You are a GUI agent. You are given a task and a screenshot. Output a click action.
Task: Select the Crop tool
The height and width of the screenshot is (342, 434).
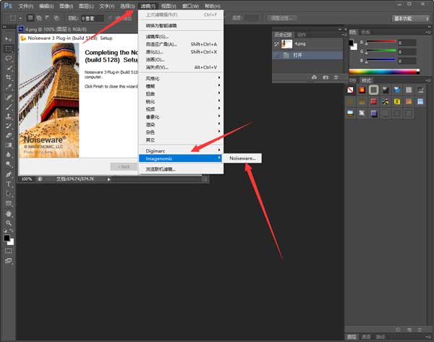[x=9, y=77]
